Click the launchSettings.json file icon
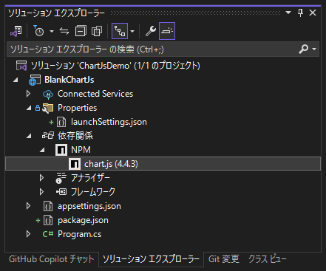Screen dimensions: 326x271 (61, 122)
